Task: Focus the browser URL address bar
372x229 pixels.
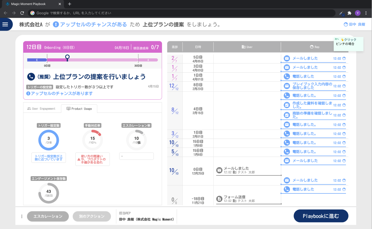Action: 182,13
